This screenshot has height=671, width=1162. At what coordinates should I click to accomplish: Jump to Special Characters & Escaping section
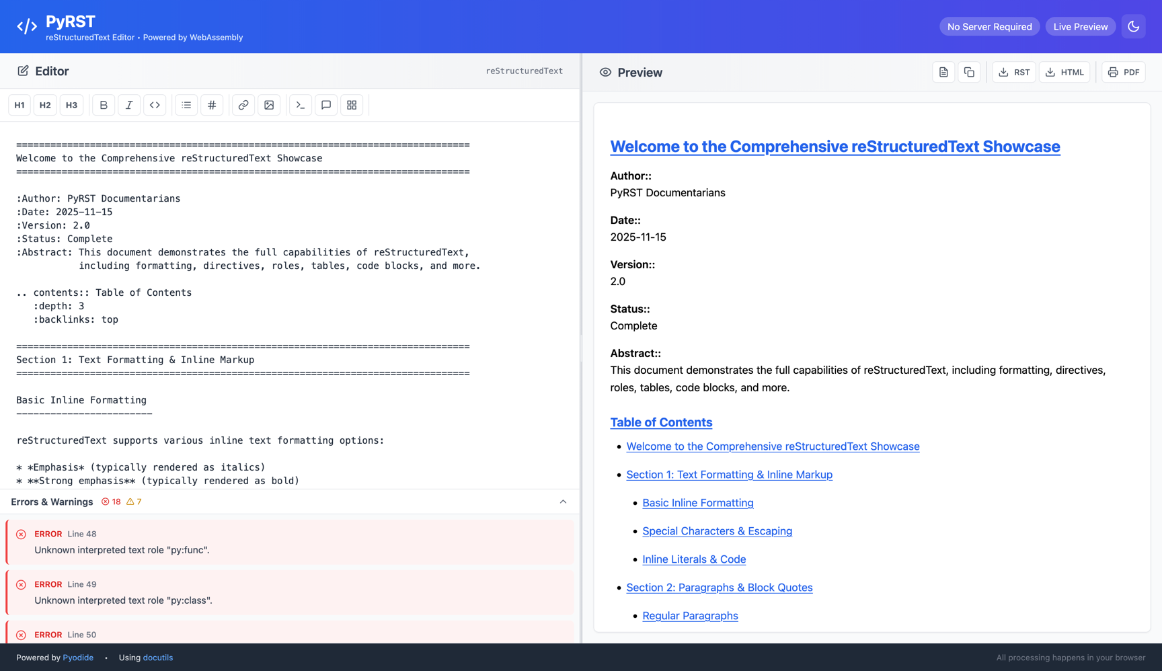coord(717,531)
